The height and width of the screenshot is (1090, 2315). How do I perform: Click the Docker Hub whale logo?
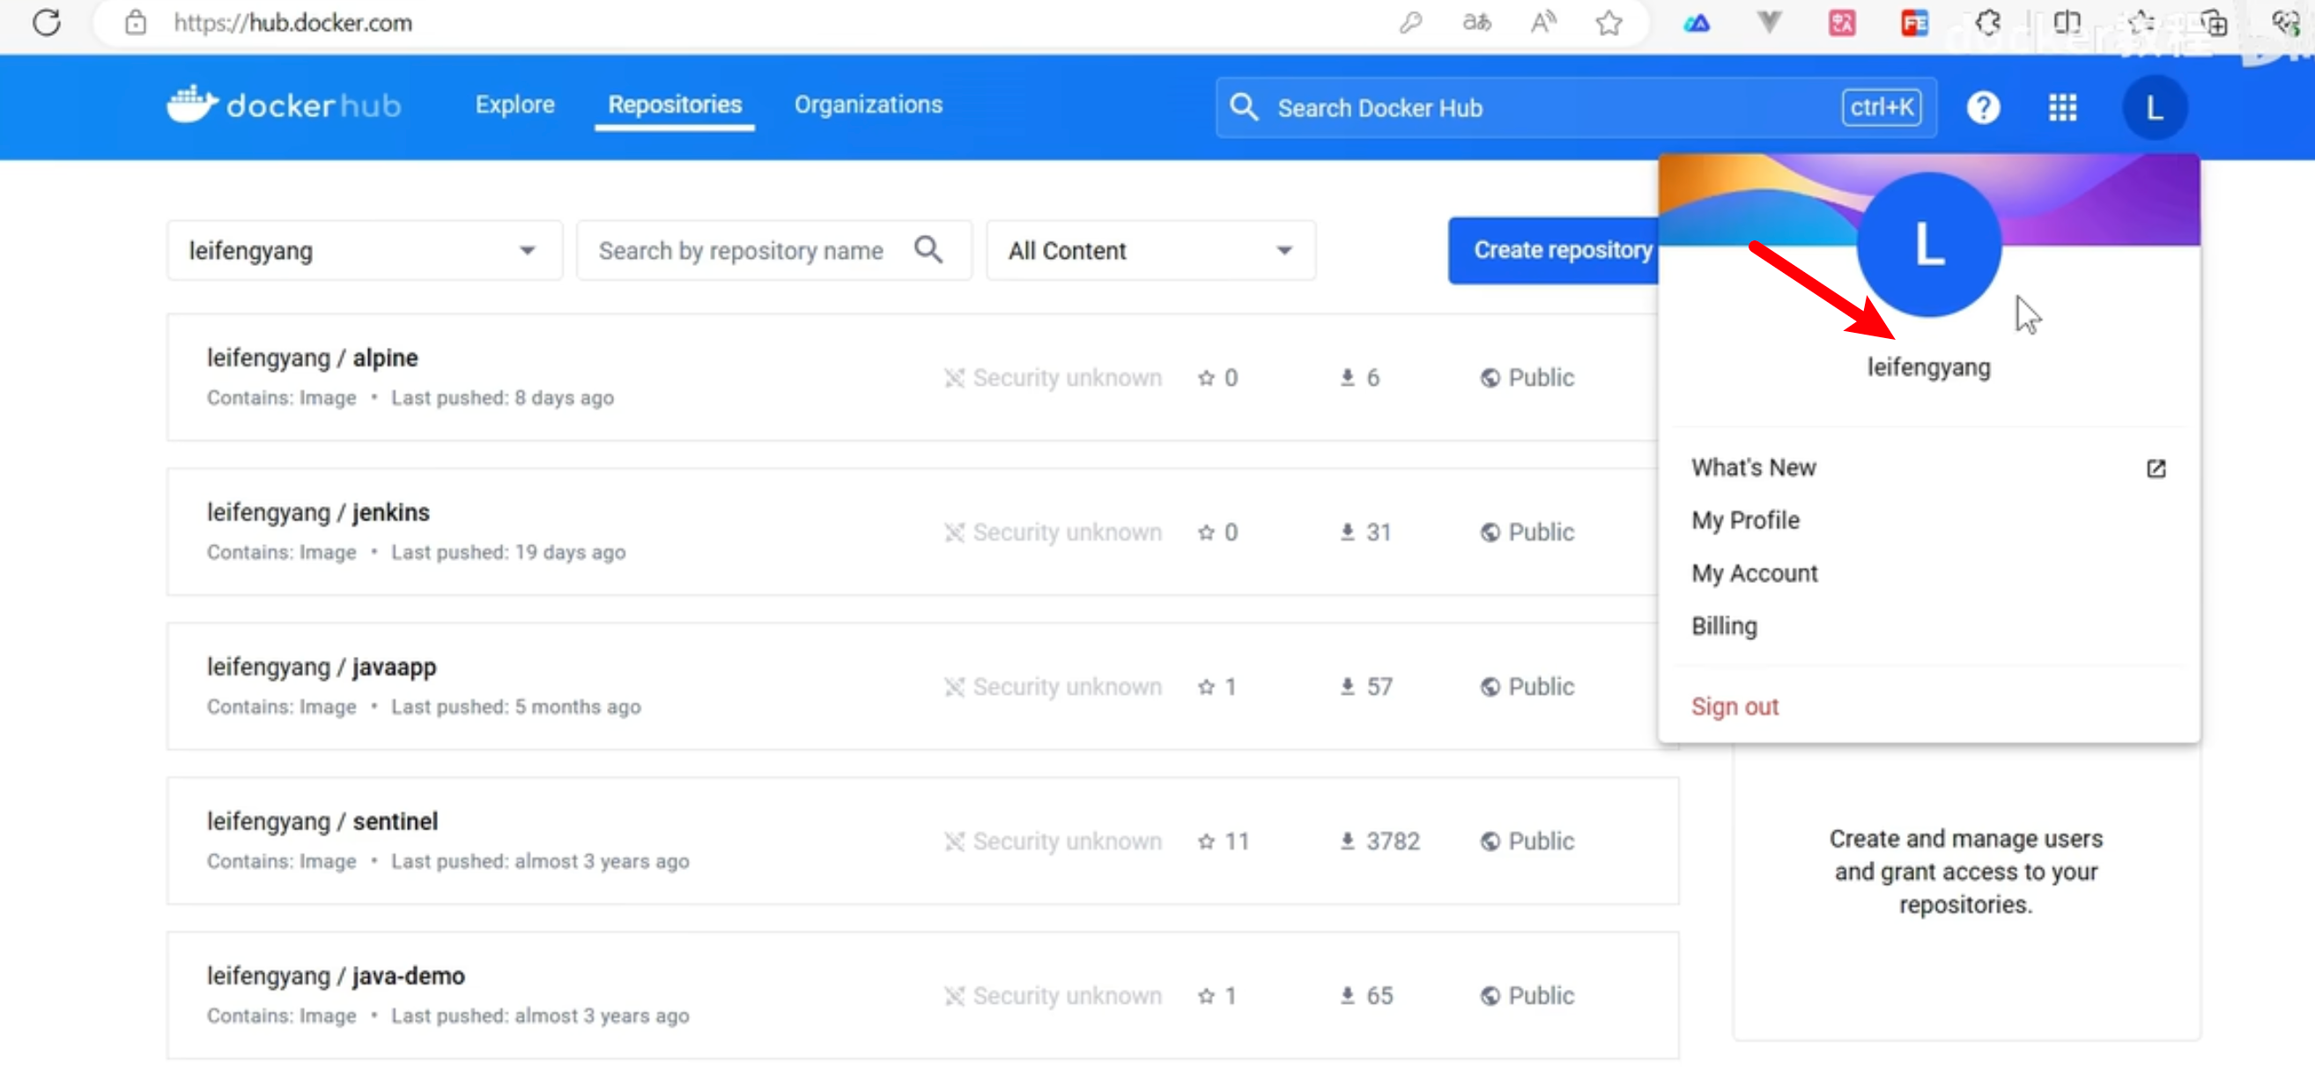pyautogui.click(x=192, y=104)
